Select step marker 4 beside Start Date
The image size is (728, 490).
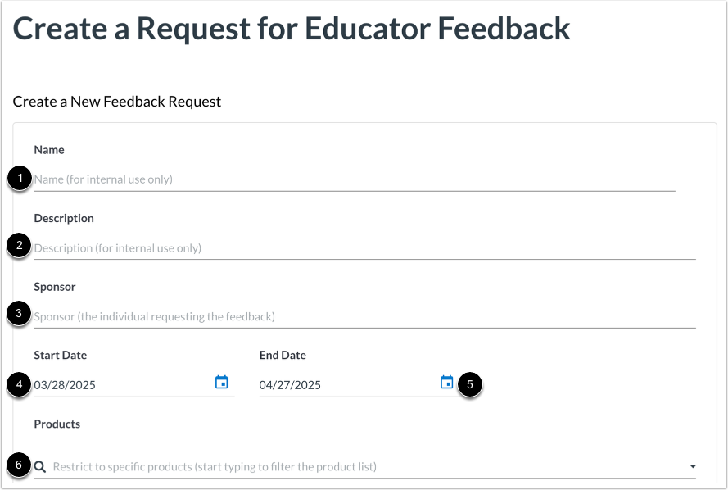[x=17, y=384]
